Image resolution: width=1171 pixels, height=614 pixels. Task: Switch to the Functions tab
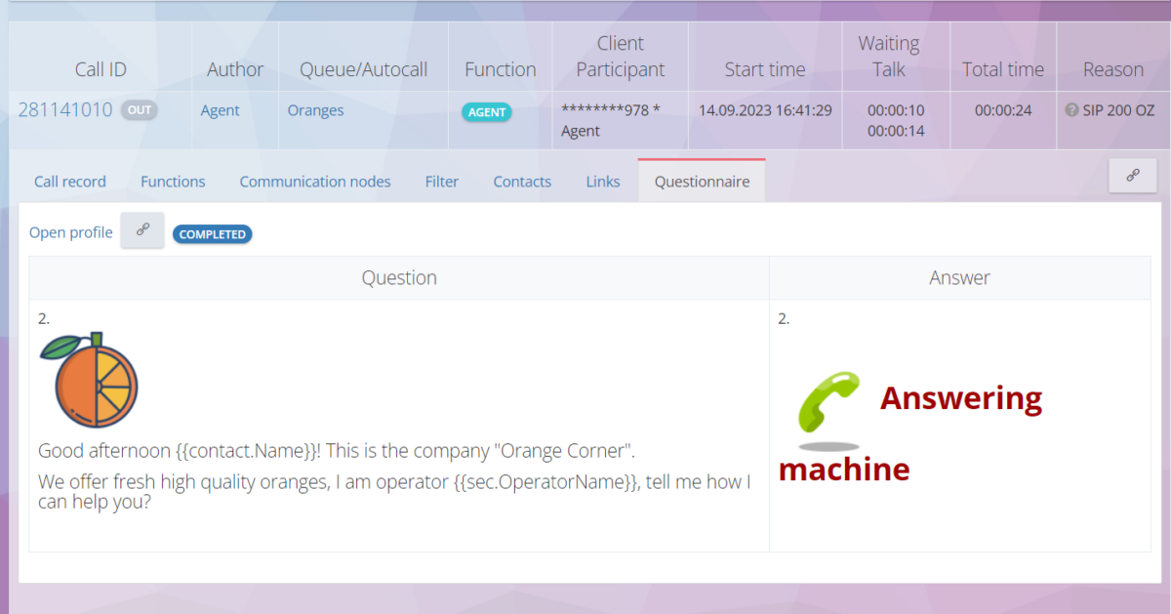tap(173, 182)
